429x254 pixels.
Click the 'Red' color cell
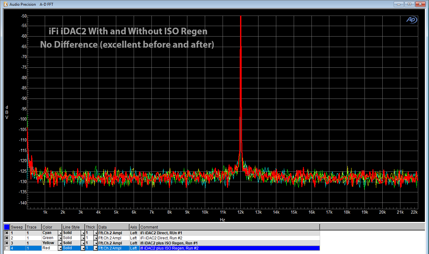coord(50,248)
